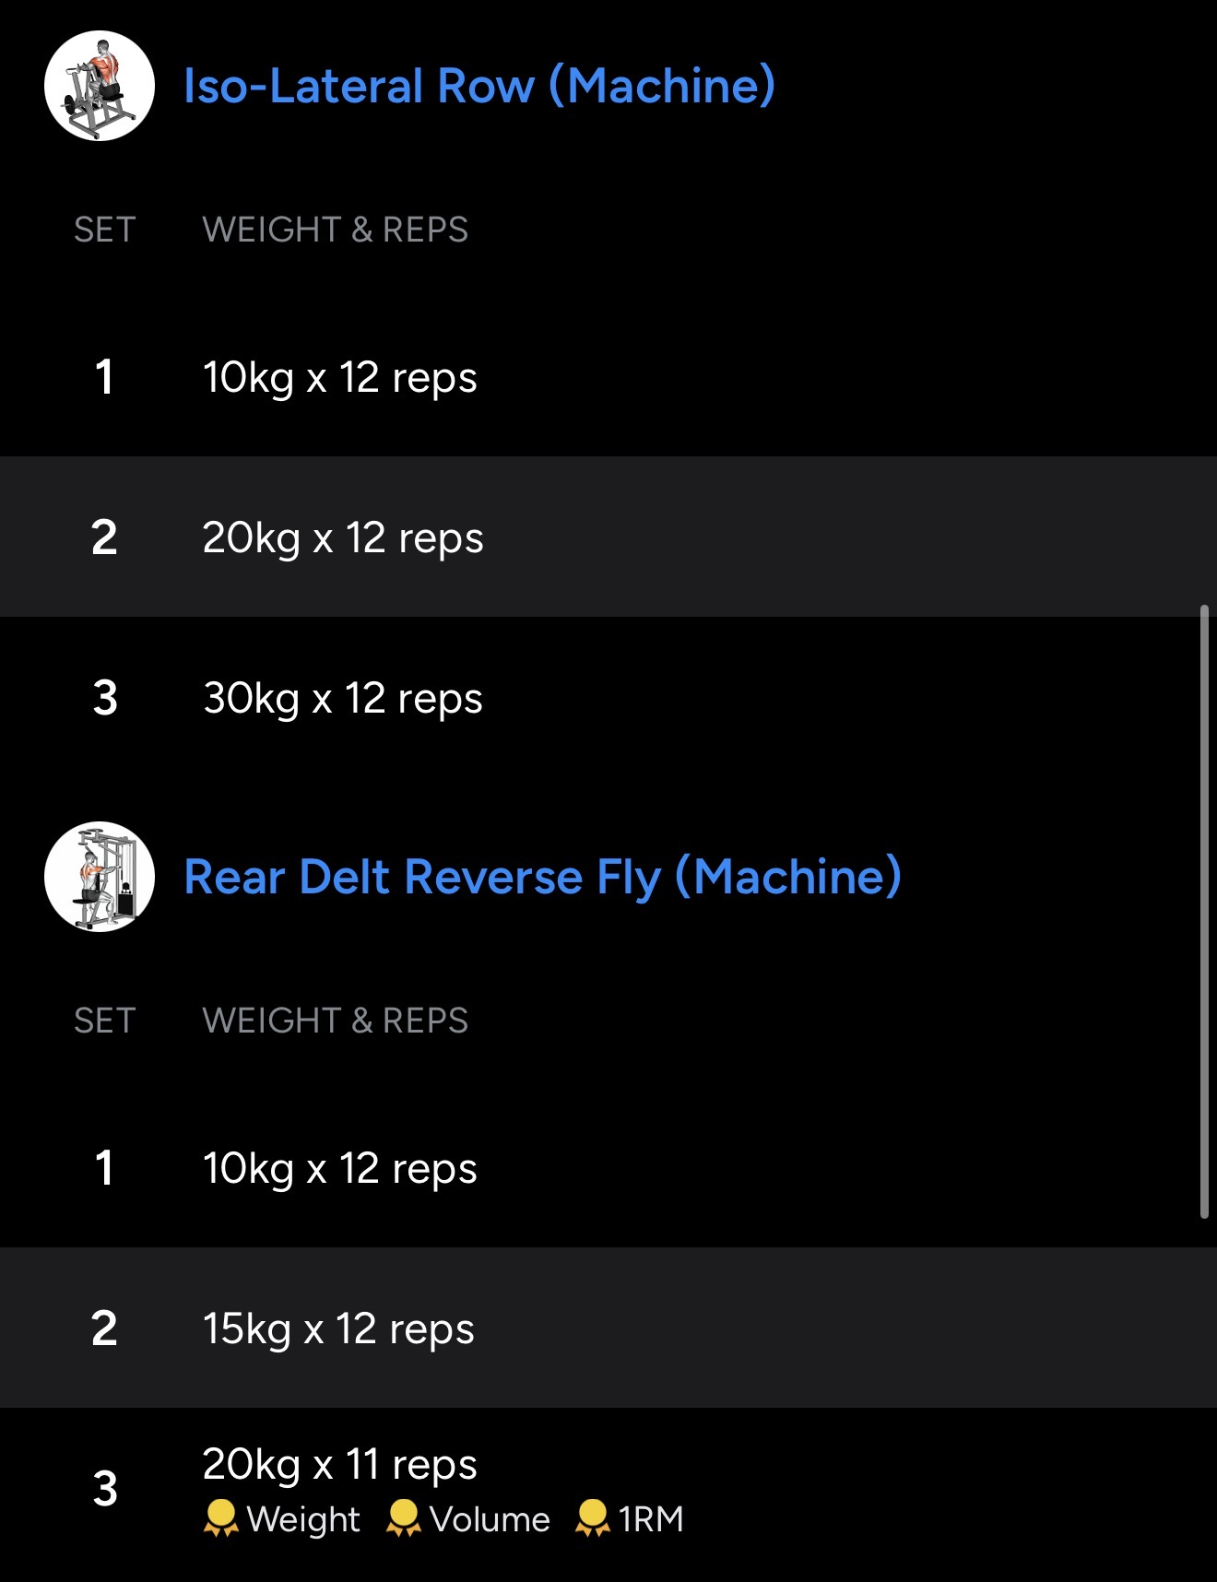The image size is (1217, 1582).
Task: Tap the Rear Delt Reverse Fly thumbnail
Action: 100,877
